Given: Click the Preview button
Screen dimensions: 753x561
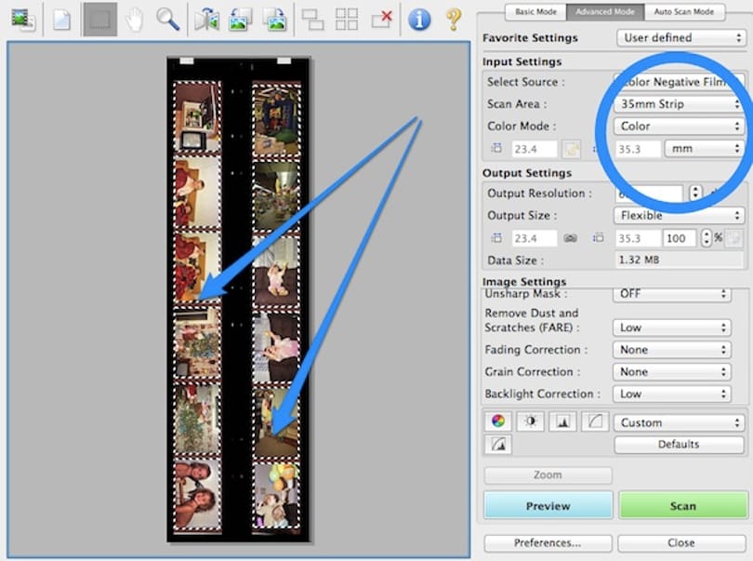Looking at the screenshot, I should tap(548, 505).
